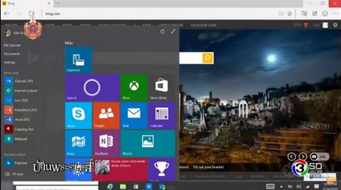
Task: Open Word 2013 from Most used
Action: (x=17, y=120)
